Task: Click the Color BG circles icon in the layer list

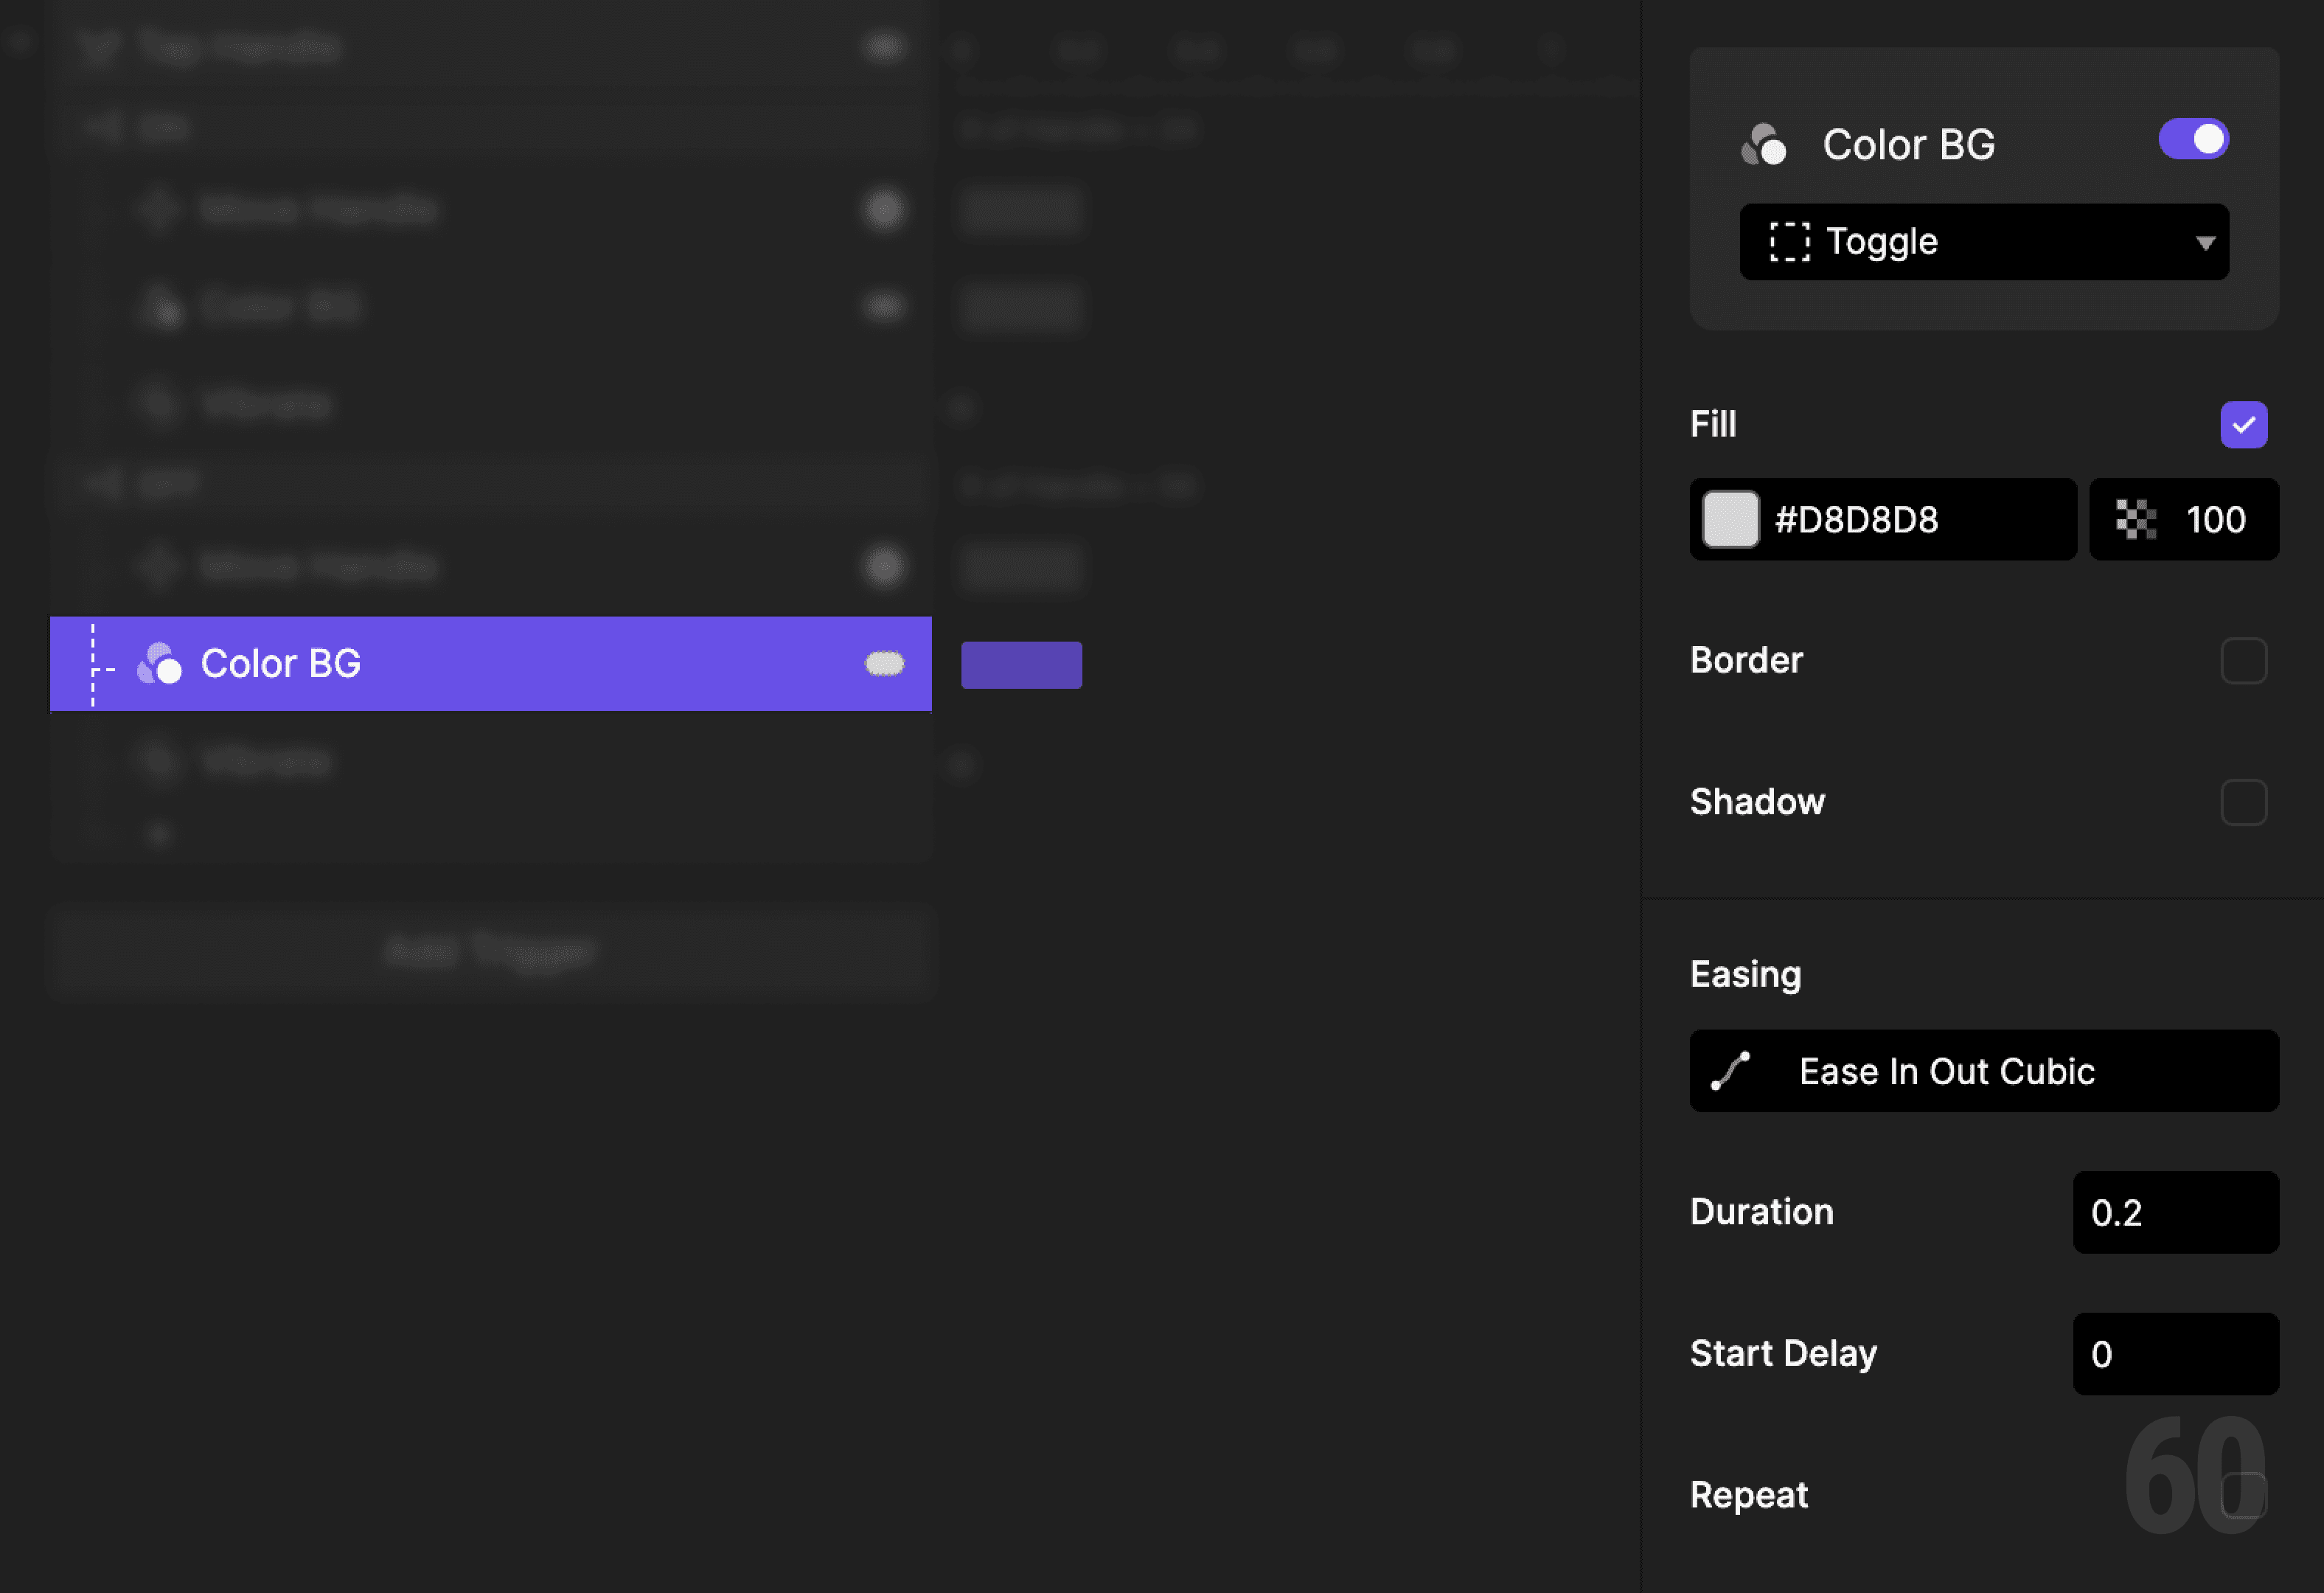Action: [162, 663]
